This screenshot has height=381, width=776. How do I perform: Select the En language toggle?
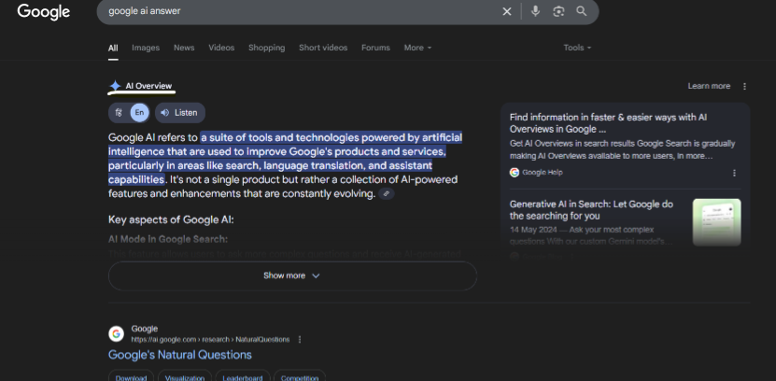coord(139,113)
